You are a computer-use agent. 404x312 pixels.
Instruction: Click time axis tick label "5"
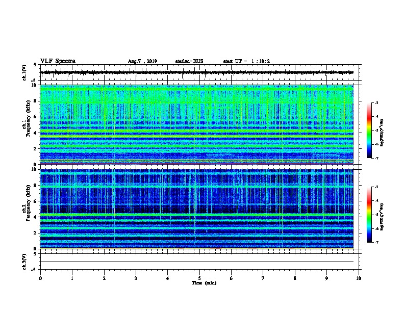(x=199, y=278)
